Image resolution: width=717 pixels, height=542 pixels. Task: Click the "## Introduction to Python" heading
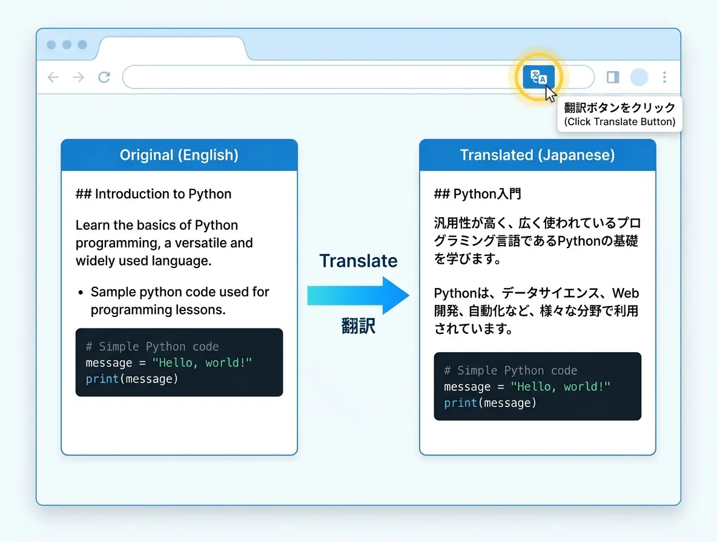point(154,194)
